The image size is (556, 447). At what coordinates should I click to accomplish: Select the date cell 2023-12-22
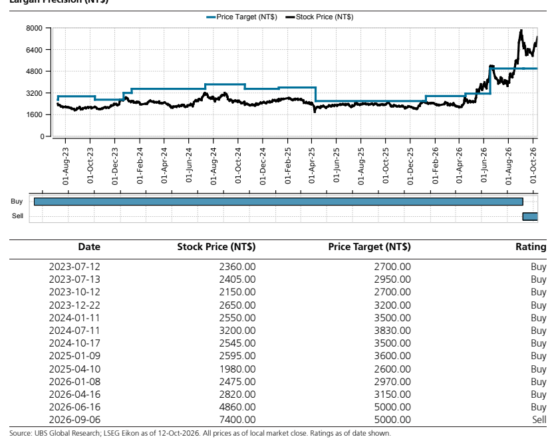[x=74, y=305]
